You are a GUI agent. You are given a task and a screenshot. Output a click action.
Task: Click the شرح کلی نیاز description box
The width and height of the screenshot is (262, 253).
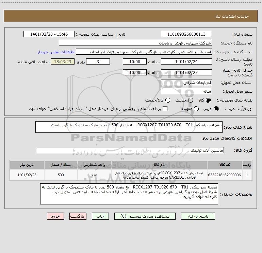click(x=129, y=127)
